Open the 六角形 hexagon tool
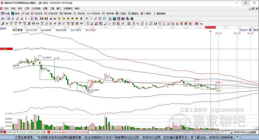The height and width of the screenshot is (140, 259). coord(146,13)
